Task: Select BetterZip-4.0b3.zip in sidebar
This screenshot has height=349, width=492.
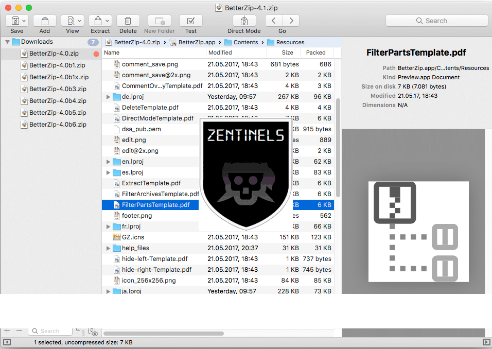Action: click(58, 89)
